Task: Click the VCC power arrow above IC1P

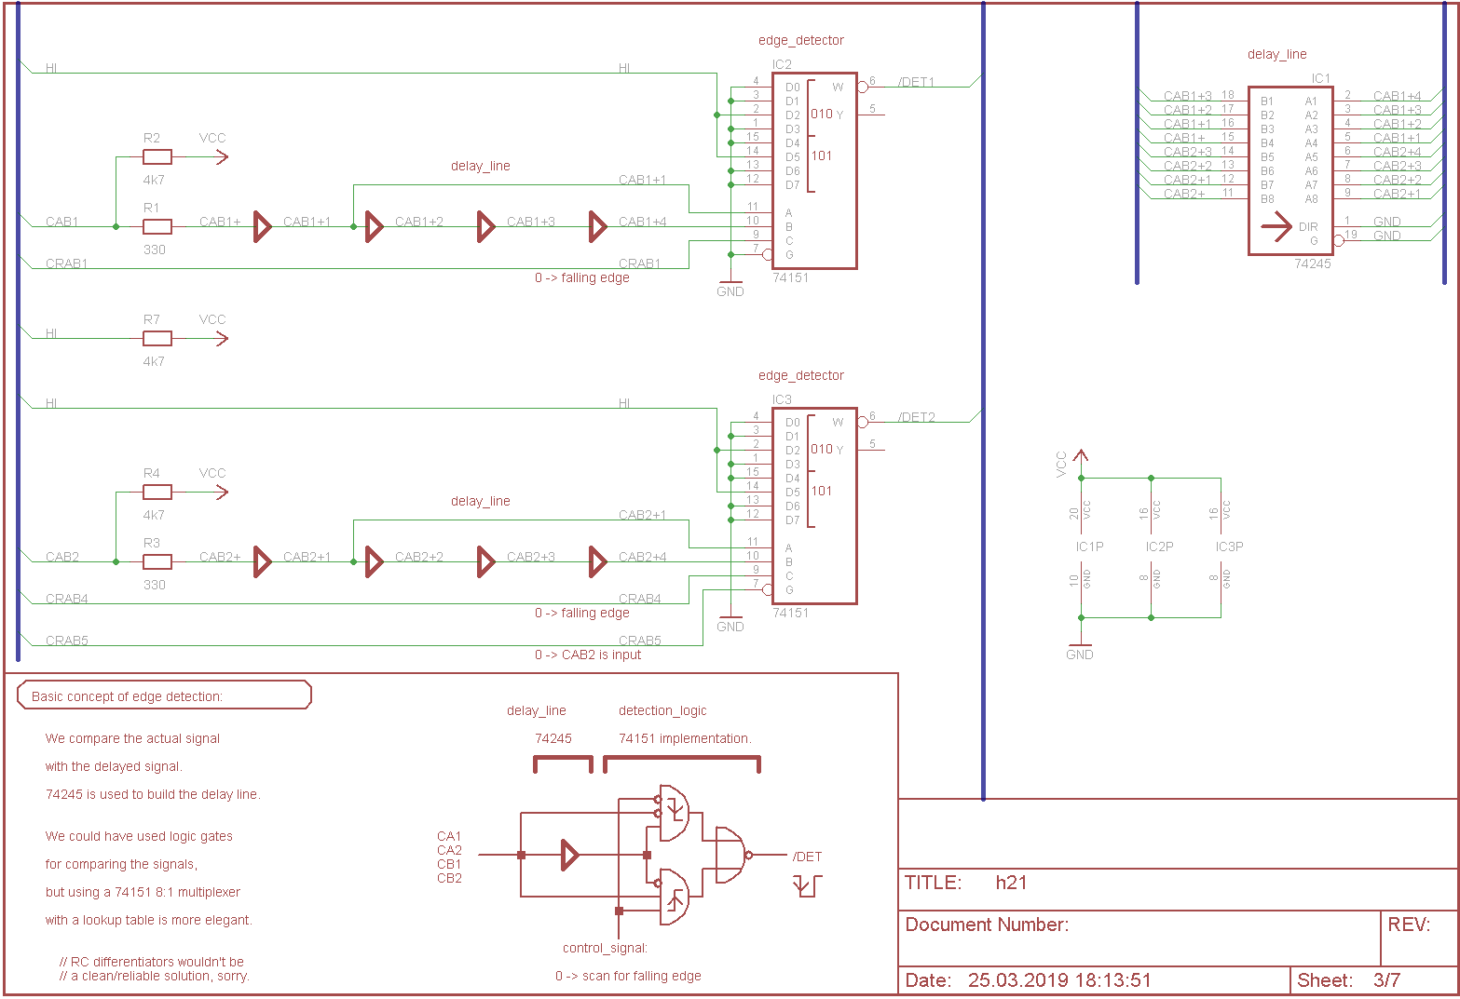Action: tap(1081, 458)
